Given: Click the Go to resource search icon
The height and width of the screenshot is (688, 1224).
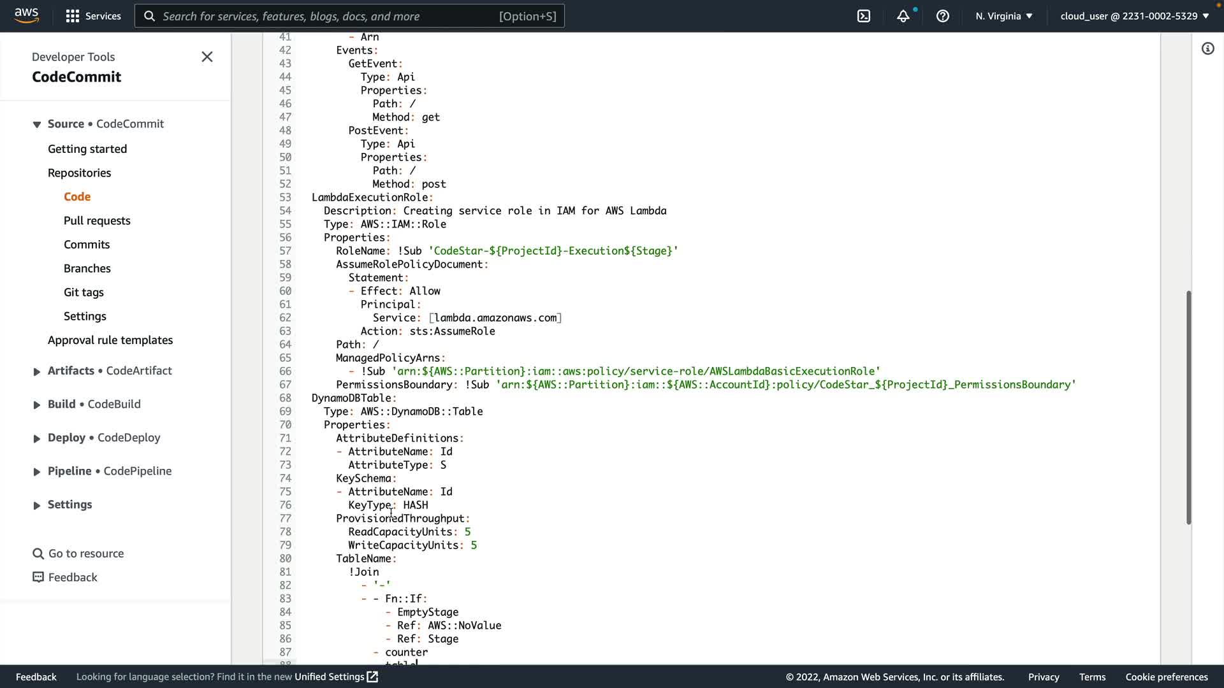Looking at the screenshot, I should [38, 554].
